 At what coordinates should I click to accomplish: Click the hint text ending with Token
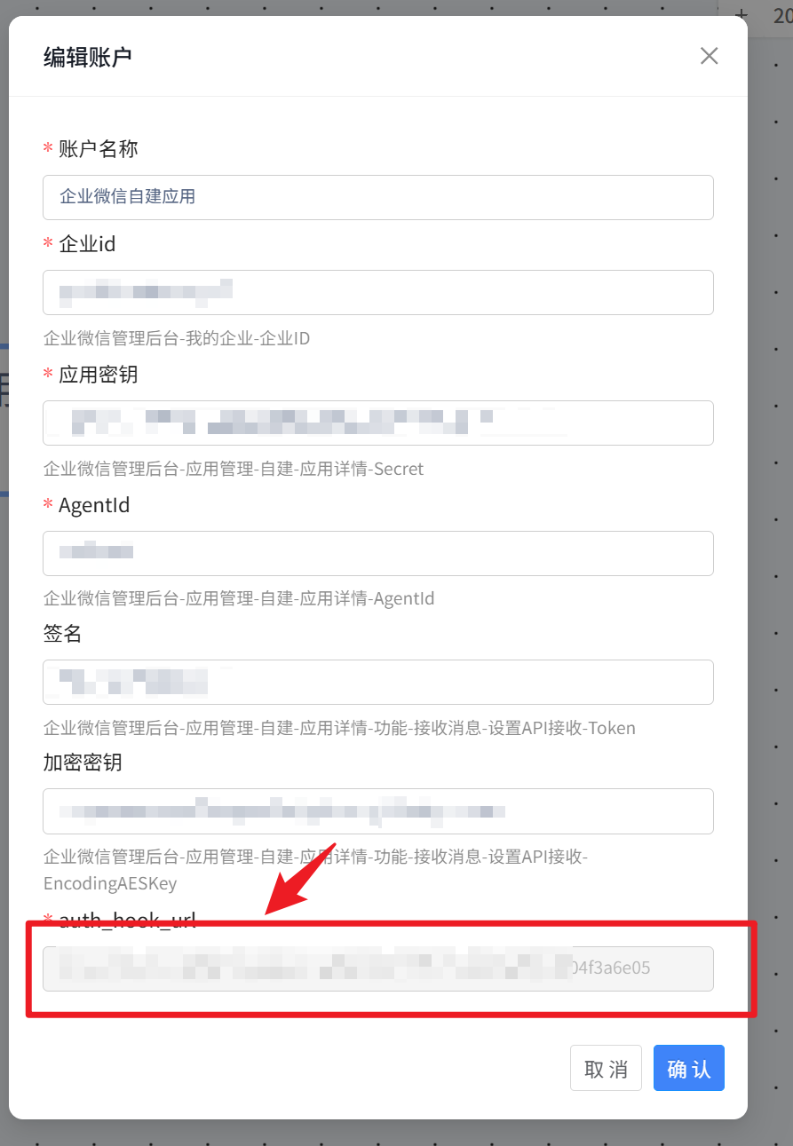339,728
